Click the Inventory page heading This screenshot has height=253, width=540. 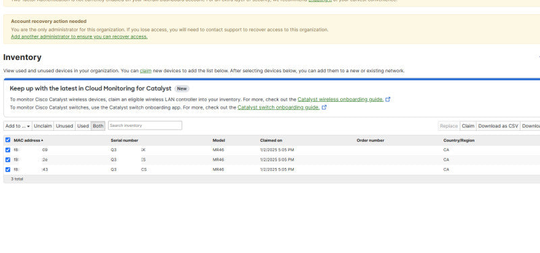[22, 57]
